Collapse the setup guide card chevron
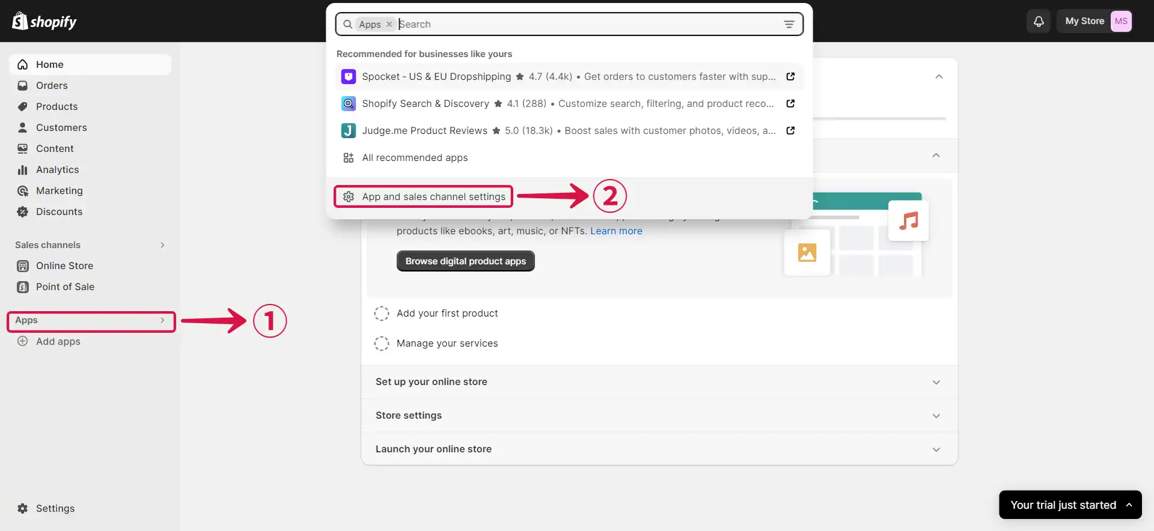This screenshot has height=531, width=1154. (x=939, y=77)
